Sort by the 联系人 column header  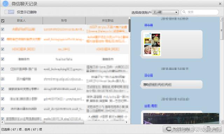[21, 21]
